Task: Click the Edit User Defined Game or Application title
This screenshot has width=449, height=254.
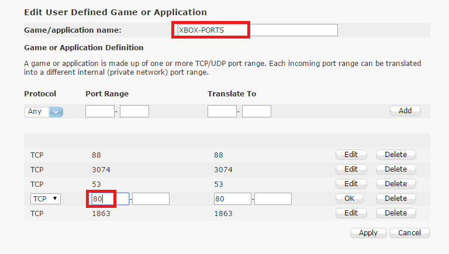Action: 115,12
